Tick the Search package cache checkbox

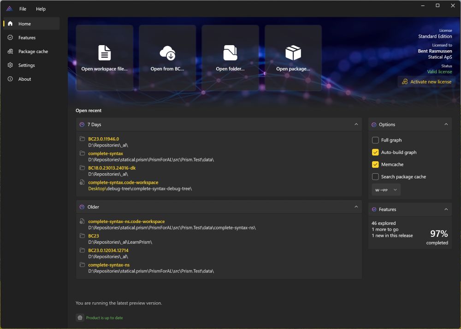pyautogui.click(x=375, y=176)
